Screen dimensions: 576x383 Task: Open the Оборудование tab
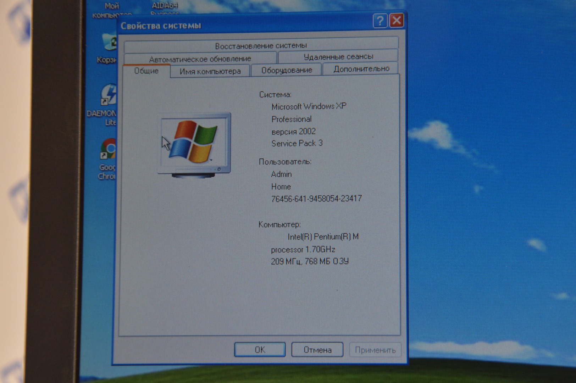tap(286, 70)
